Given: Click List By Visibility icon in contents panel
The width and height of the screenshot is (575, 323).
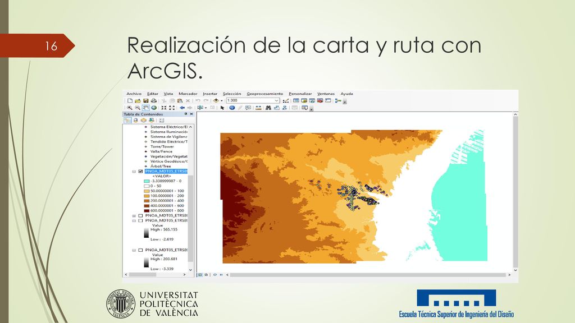Looking at the screenshot, I should pyautogui.click(x=143, y=120).
